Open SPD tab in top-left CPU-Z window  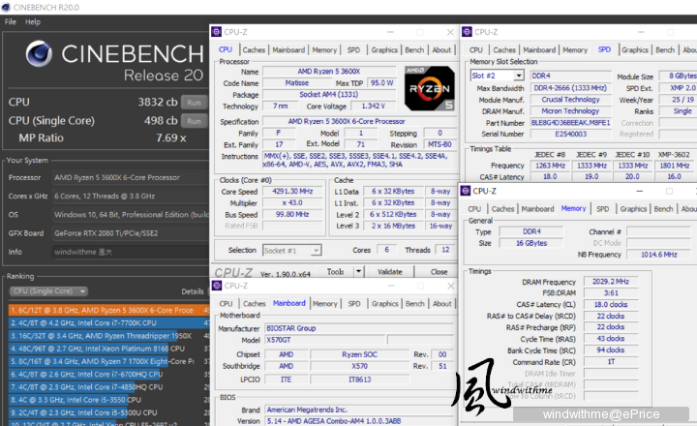(354, 49)
